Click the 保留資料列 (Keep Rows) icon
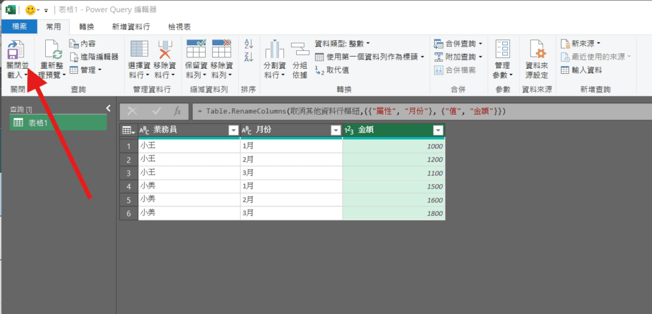 [x=195, y=50]
